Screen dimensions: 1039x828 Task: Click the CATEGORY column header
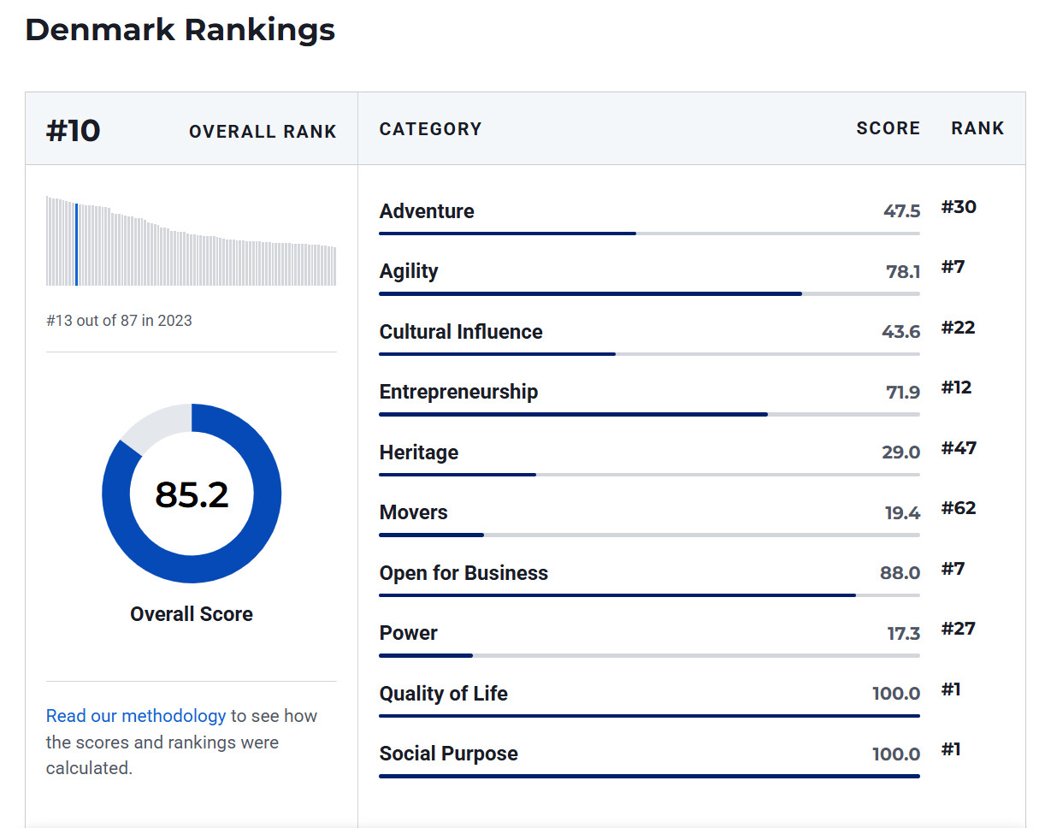pos(430,129)
